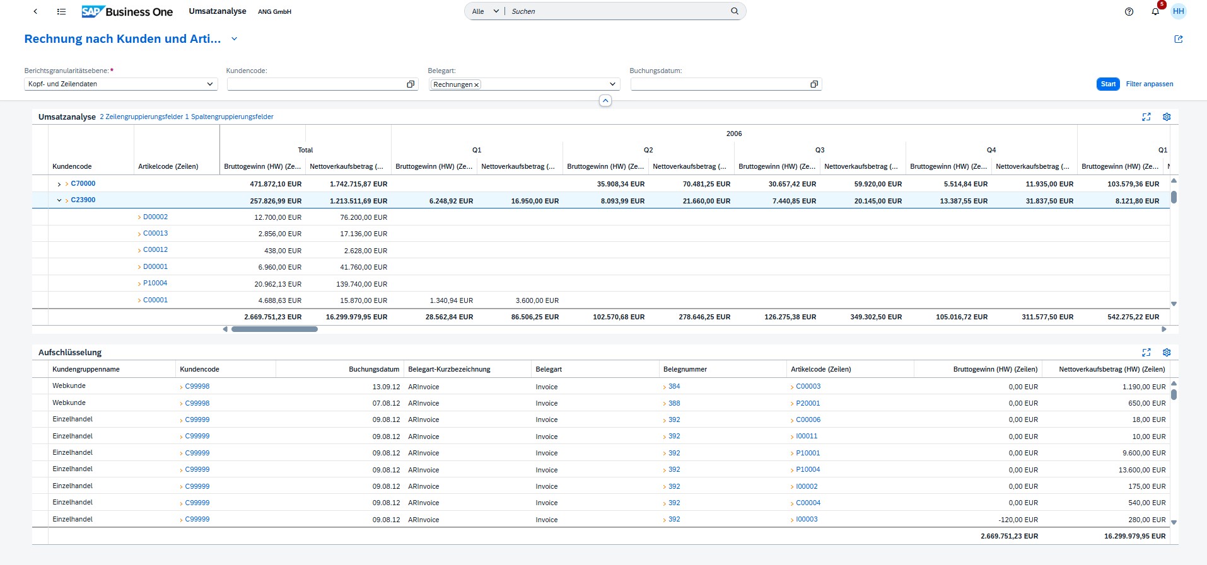Click Umsatzanalyse horizontal scrollbar thumb

click(x=274, y=329)
